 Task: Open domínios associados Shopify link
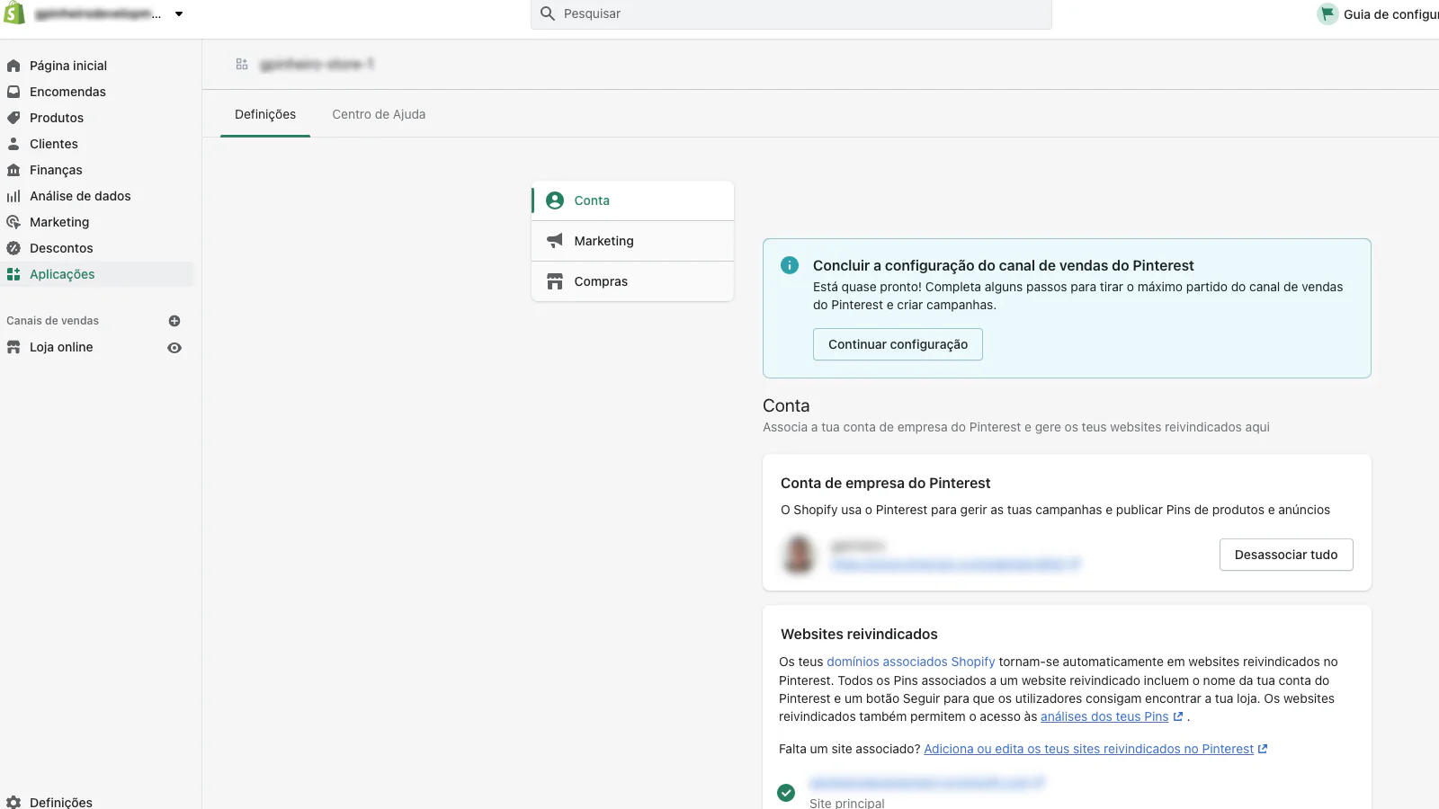pos(911,662)
